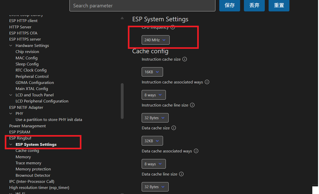The image size is (319, 194).
Task: Click the ESP System Settings page heading
Action: pyautogui.click(x=160, y=19)
